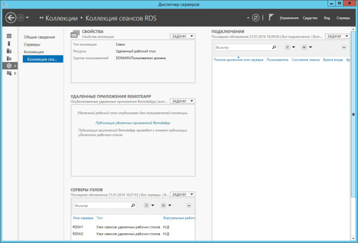Sort by Пользователь column header
358x243 pixels.
tap(278, 59)
